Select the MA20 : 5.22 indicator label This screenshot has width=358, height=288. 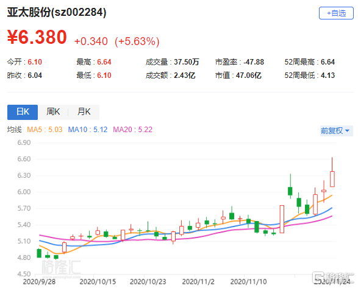pyautogui.click(x=133, y=130)
